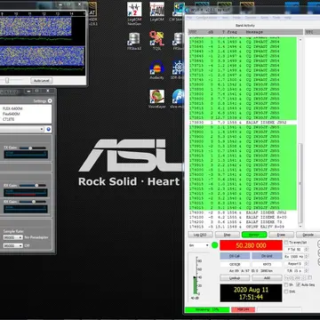Click the white 173830 EA1AF decode row
The image size is (320, 320).
coord(243,123)
